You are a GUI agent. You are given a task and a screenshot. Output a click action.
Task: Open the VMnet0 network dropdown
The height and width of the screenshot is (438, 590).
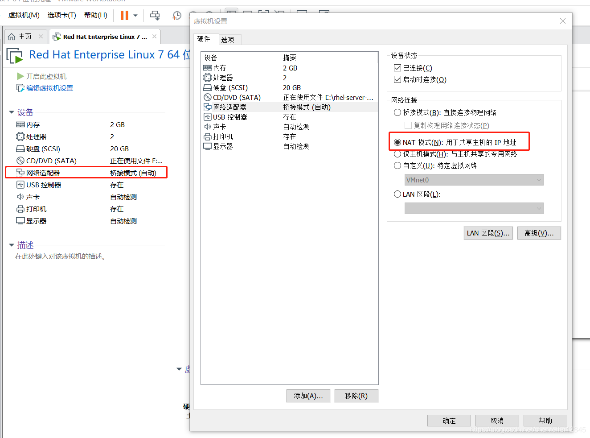point(540,180)
